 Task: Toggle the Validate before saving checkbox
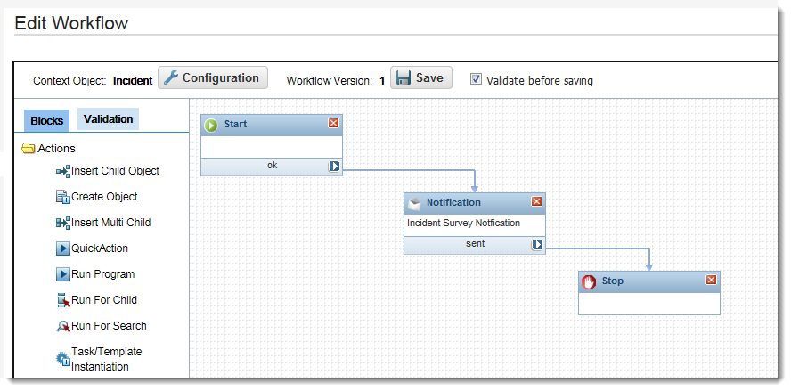pyautogui.click(x=476, y=79)
